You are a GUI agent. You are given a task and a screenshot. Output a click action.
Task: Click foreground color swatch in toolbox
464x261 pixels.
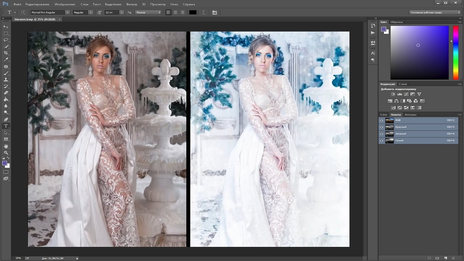tap(5, 163)
